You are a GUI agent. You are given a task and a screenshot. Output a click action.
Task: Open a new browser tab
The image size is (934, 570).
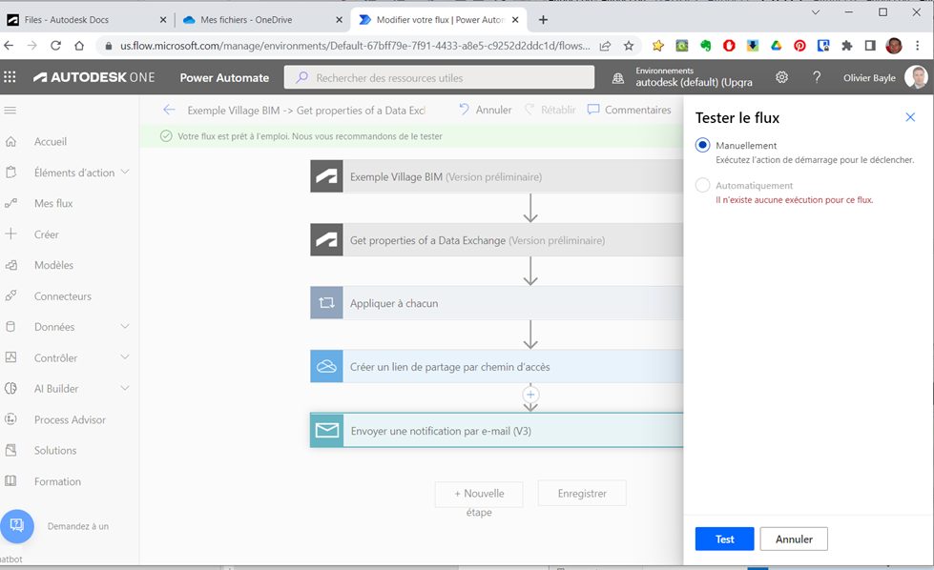(543, 20)
